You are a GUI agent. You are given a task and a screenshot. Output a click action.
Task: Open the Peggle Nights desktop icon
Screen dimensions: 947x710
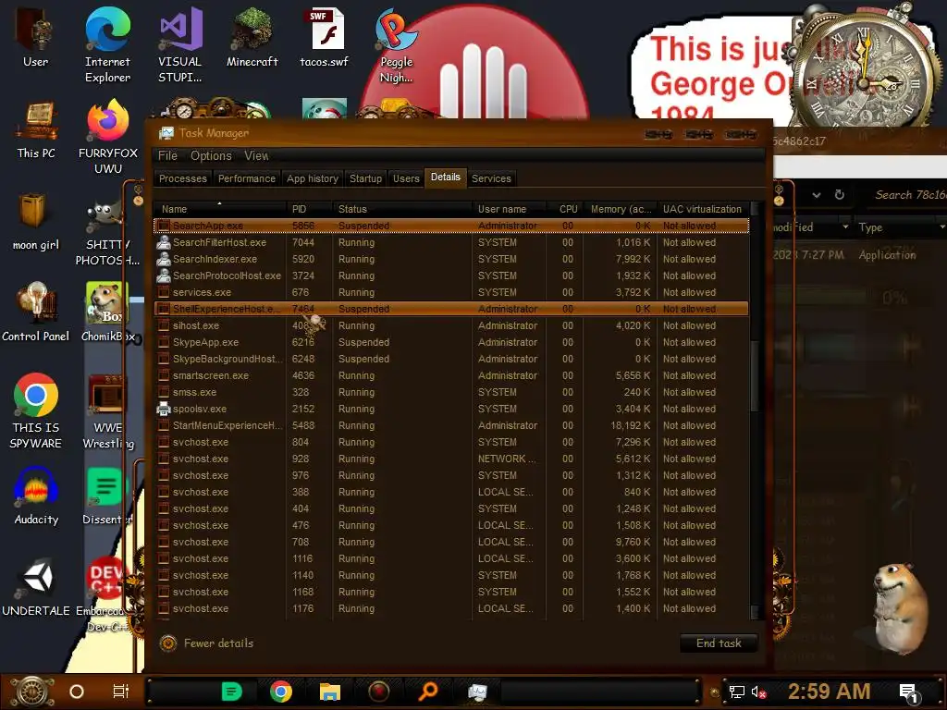coord(396,44)
